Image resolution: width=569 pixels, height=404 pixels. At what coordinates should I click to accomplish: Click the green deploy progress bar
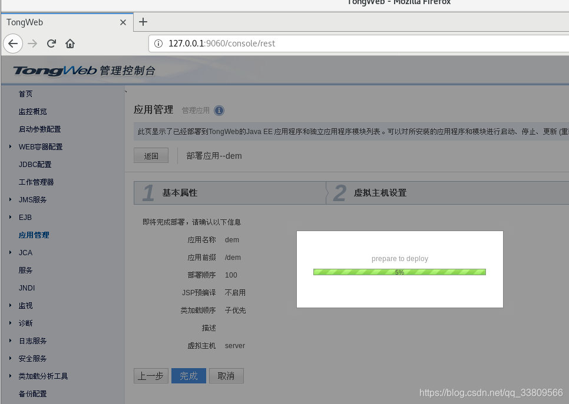tap(399, 272)
